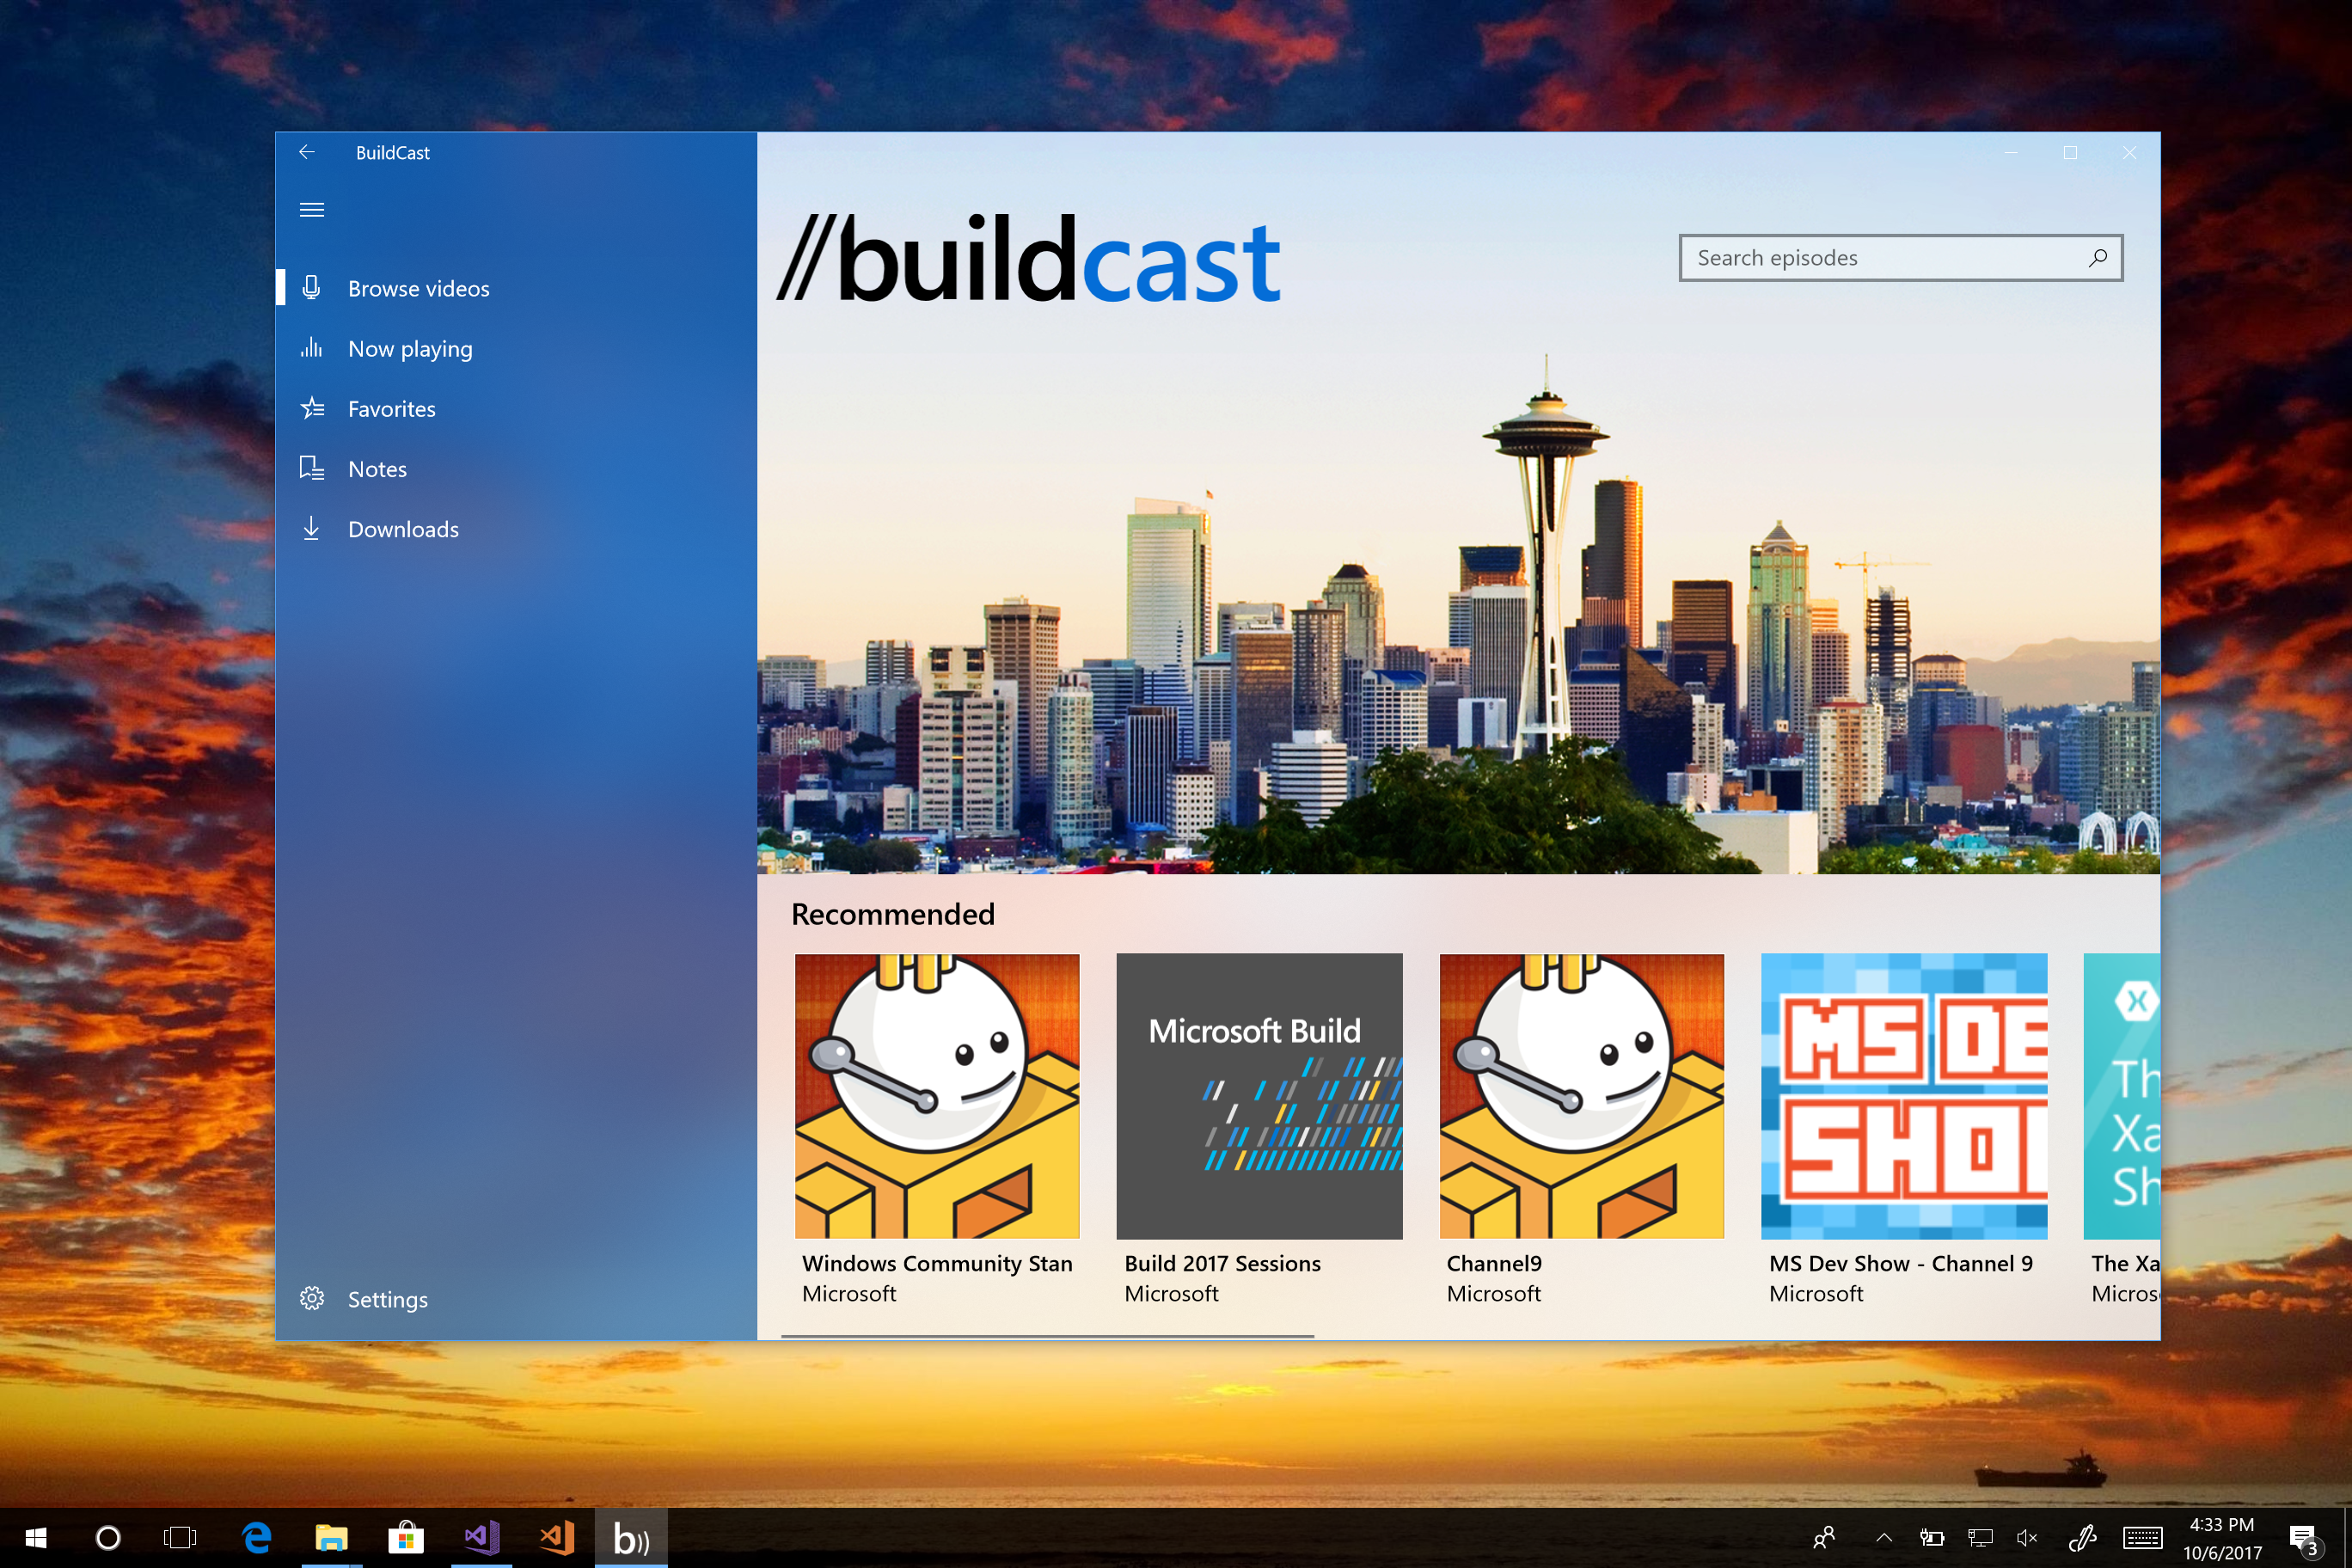The width and height of the screenshot is (2352, 1568).
Task: Focus the Search episodes field
Action: 1880,258
